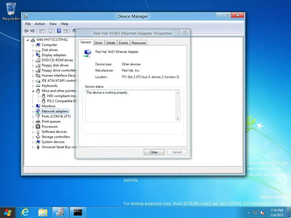Screen dimensions: 291x218
Task: Select the General tab
Action: tap(86, 42)
